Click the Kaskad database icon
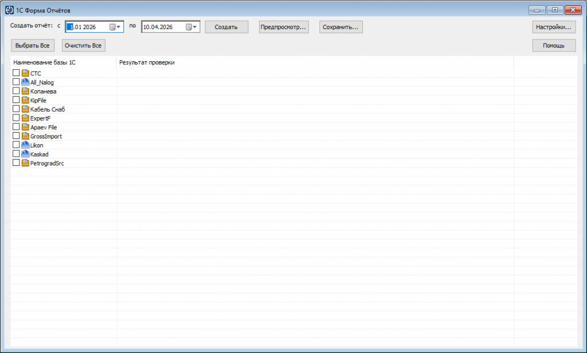 coord(25,153)
